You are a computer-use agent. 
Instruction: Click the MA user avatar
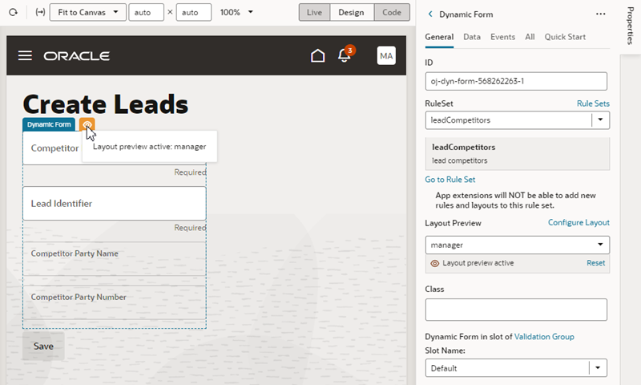(386, 55)
